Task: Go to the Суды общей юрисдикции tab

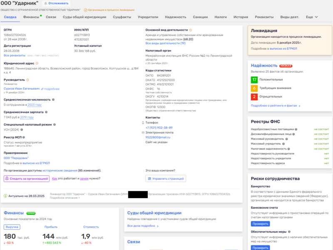Action: tap(84, 17)
